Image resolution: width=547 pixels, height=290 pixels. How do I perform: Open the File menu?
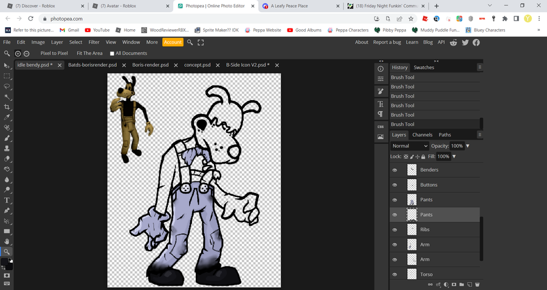click(x=7, y=42)
